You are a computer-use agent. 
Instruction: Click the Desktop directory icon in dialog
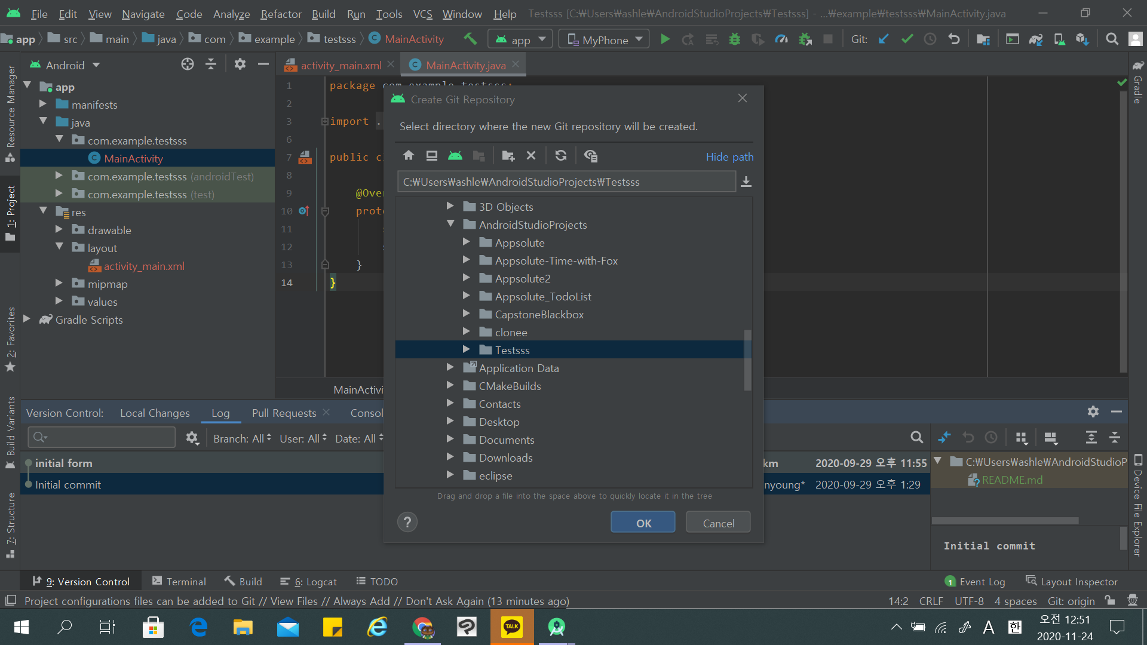tap(432, 156)
